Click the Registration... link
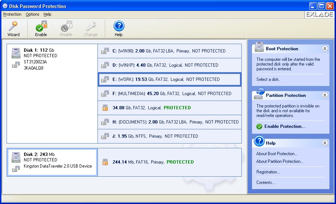336x204 pixels. tap(268, 172)
